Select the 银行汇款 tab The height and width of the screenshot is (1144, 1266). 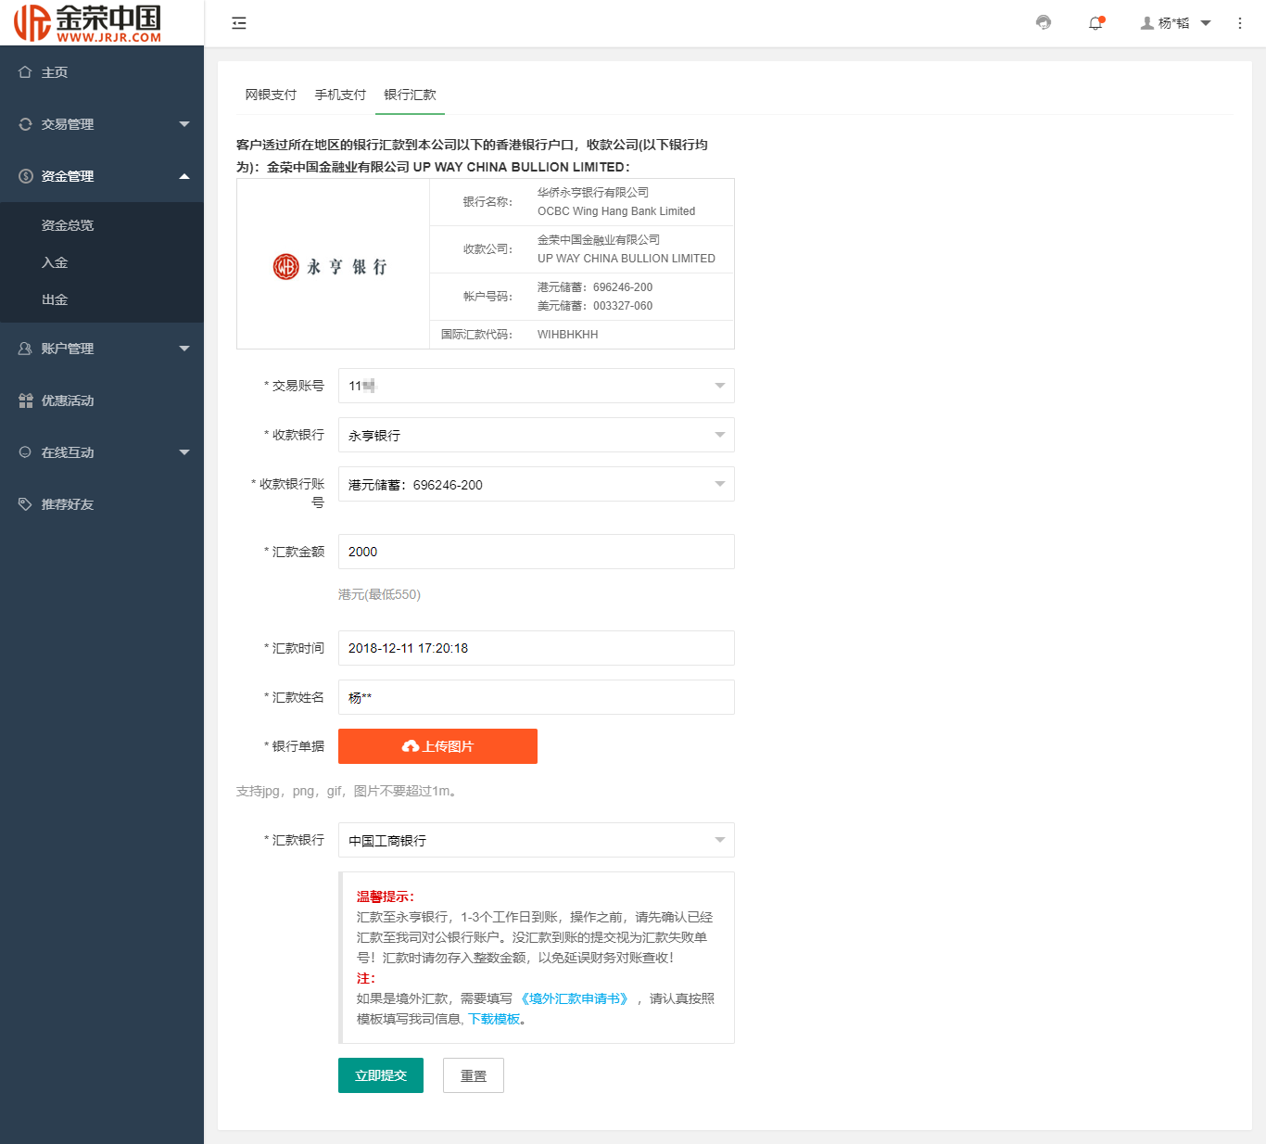tap(410, 95)
